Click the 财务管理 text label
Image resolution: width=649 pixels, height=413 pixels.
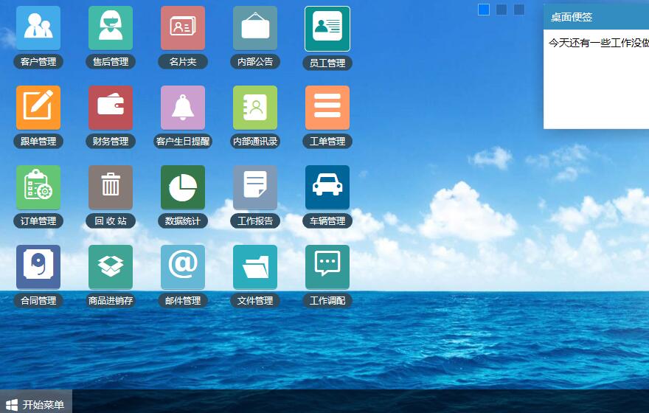coord(111,142)
